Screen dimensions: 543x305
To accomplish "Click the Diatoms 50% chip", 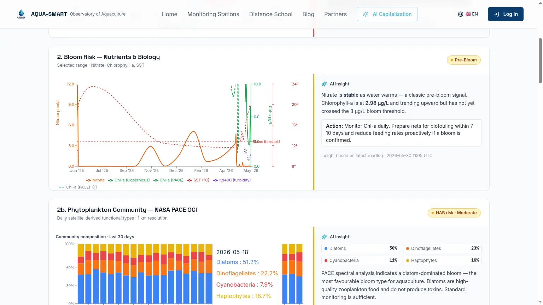I will 361,249.
